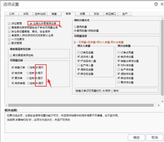Toggle the 库存单据 checkbox
This screenshot has width=164, height=142.
tap(13, 83)
